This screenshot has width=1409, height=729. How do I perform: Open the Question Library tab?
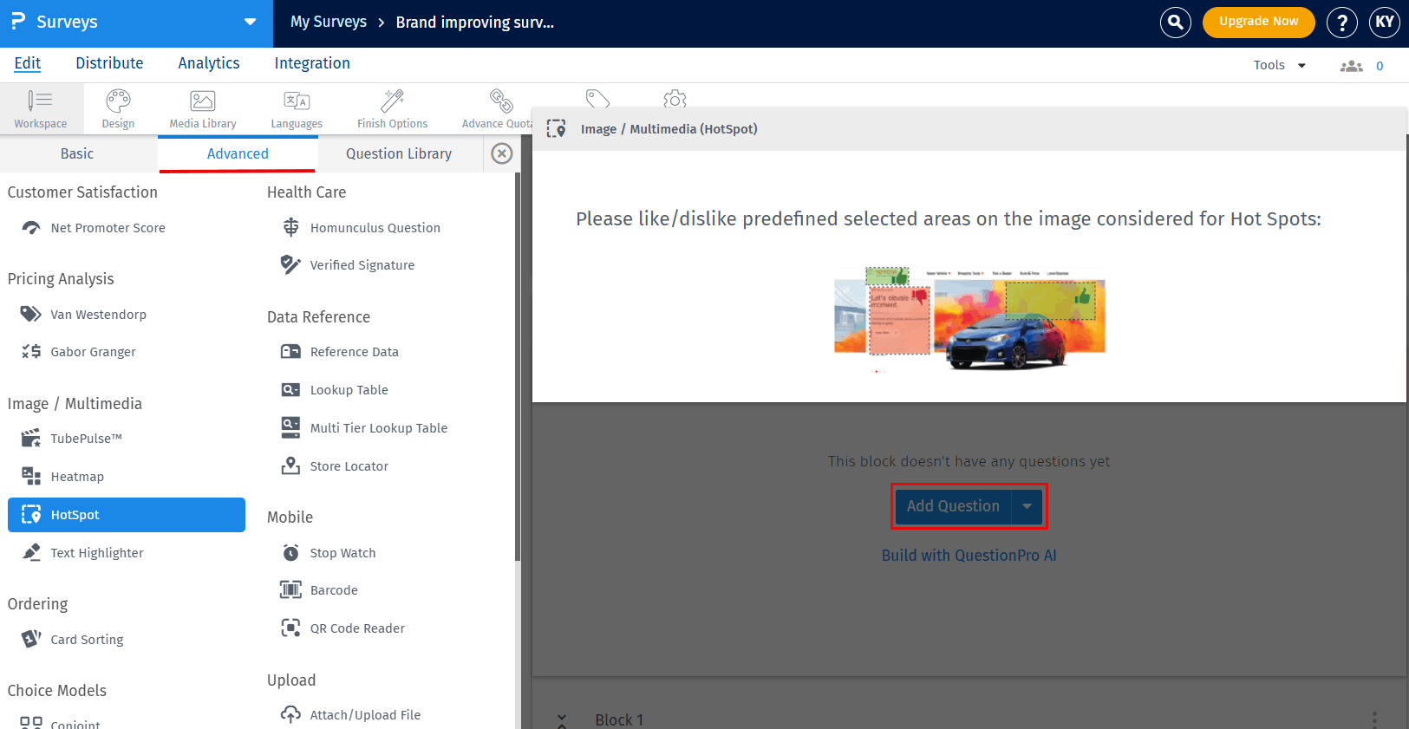399,153
